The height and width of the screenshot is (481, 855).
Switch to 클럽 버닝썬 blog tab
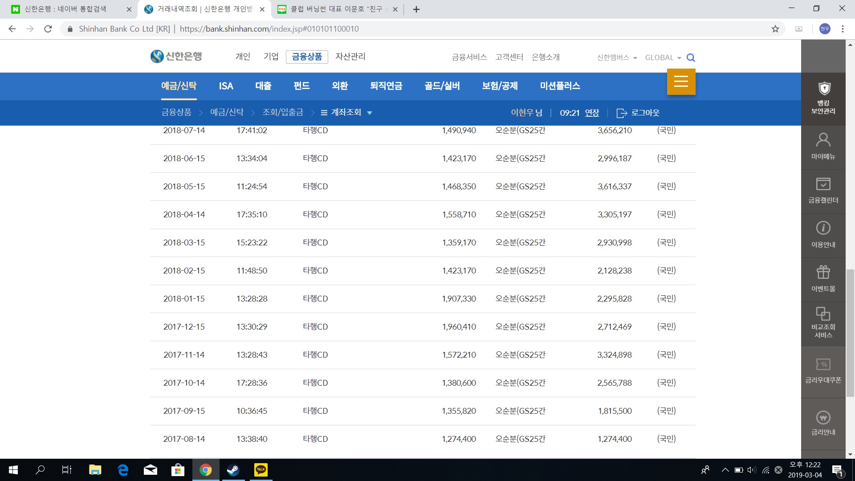click(x=336, y=9)
